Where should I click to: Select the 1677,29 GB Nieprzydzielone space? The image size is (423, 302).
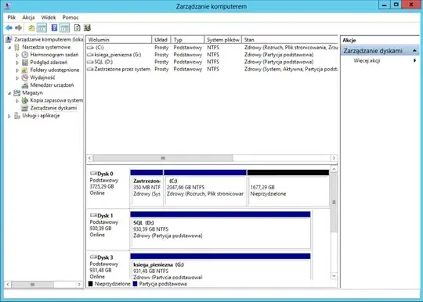tap(288, 188)
